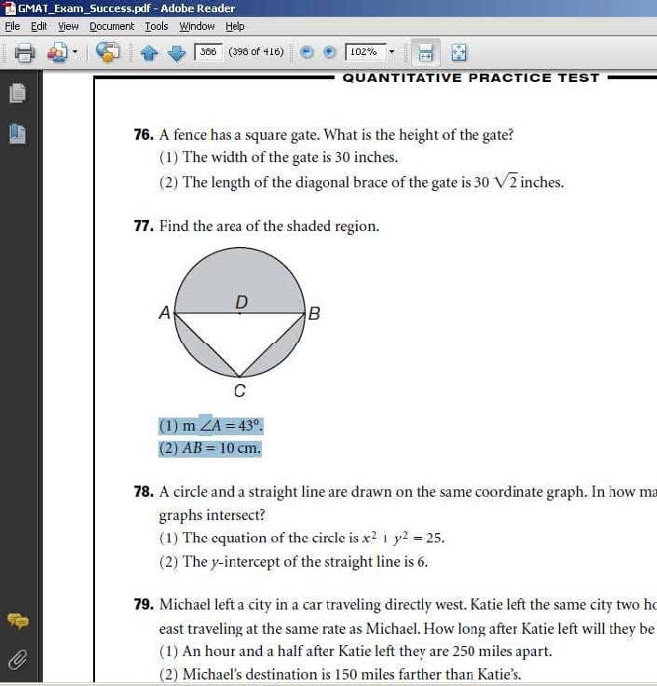Open the Window menu
657x686 pixels.
[x=197, y=26]
